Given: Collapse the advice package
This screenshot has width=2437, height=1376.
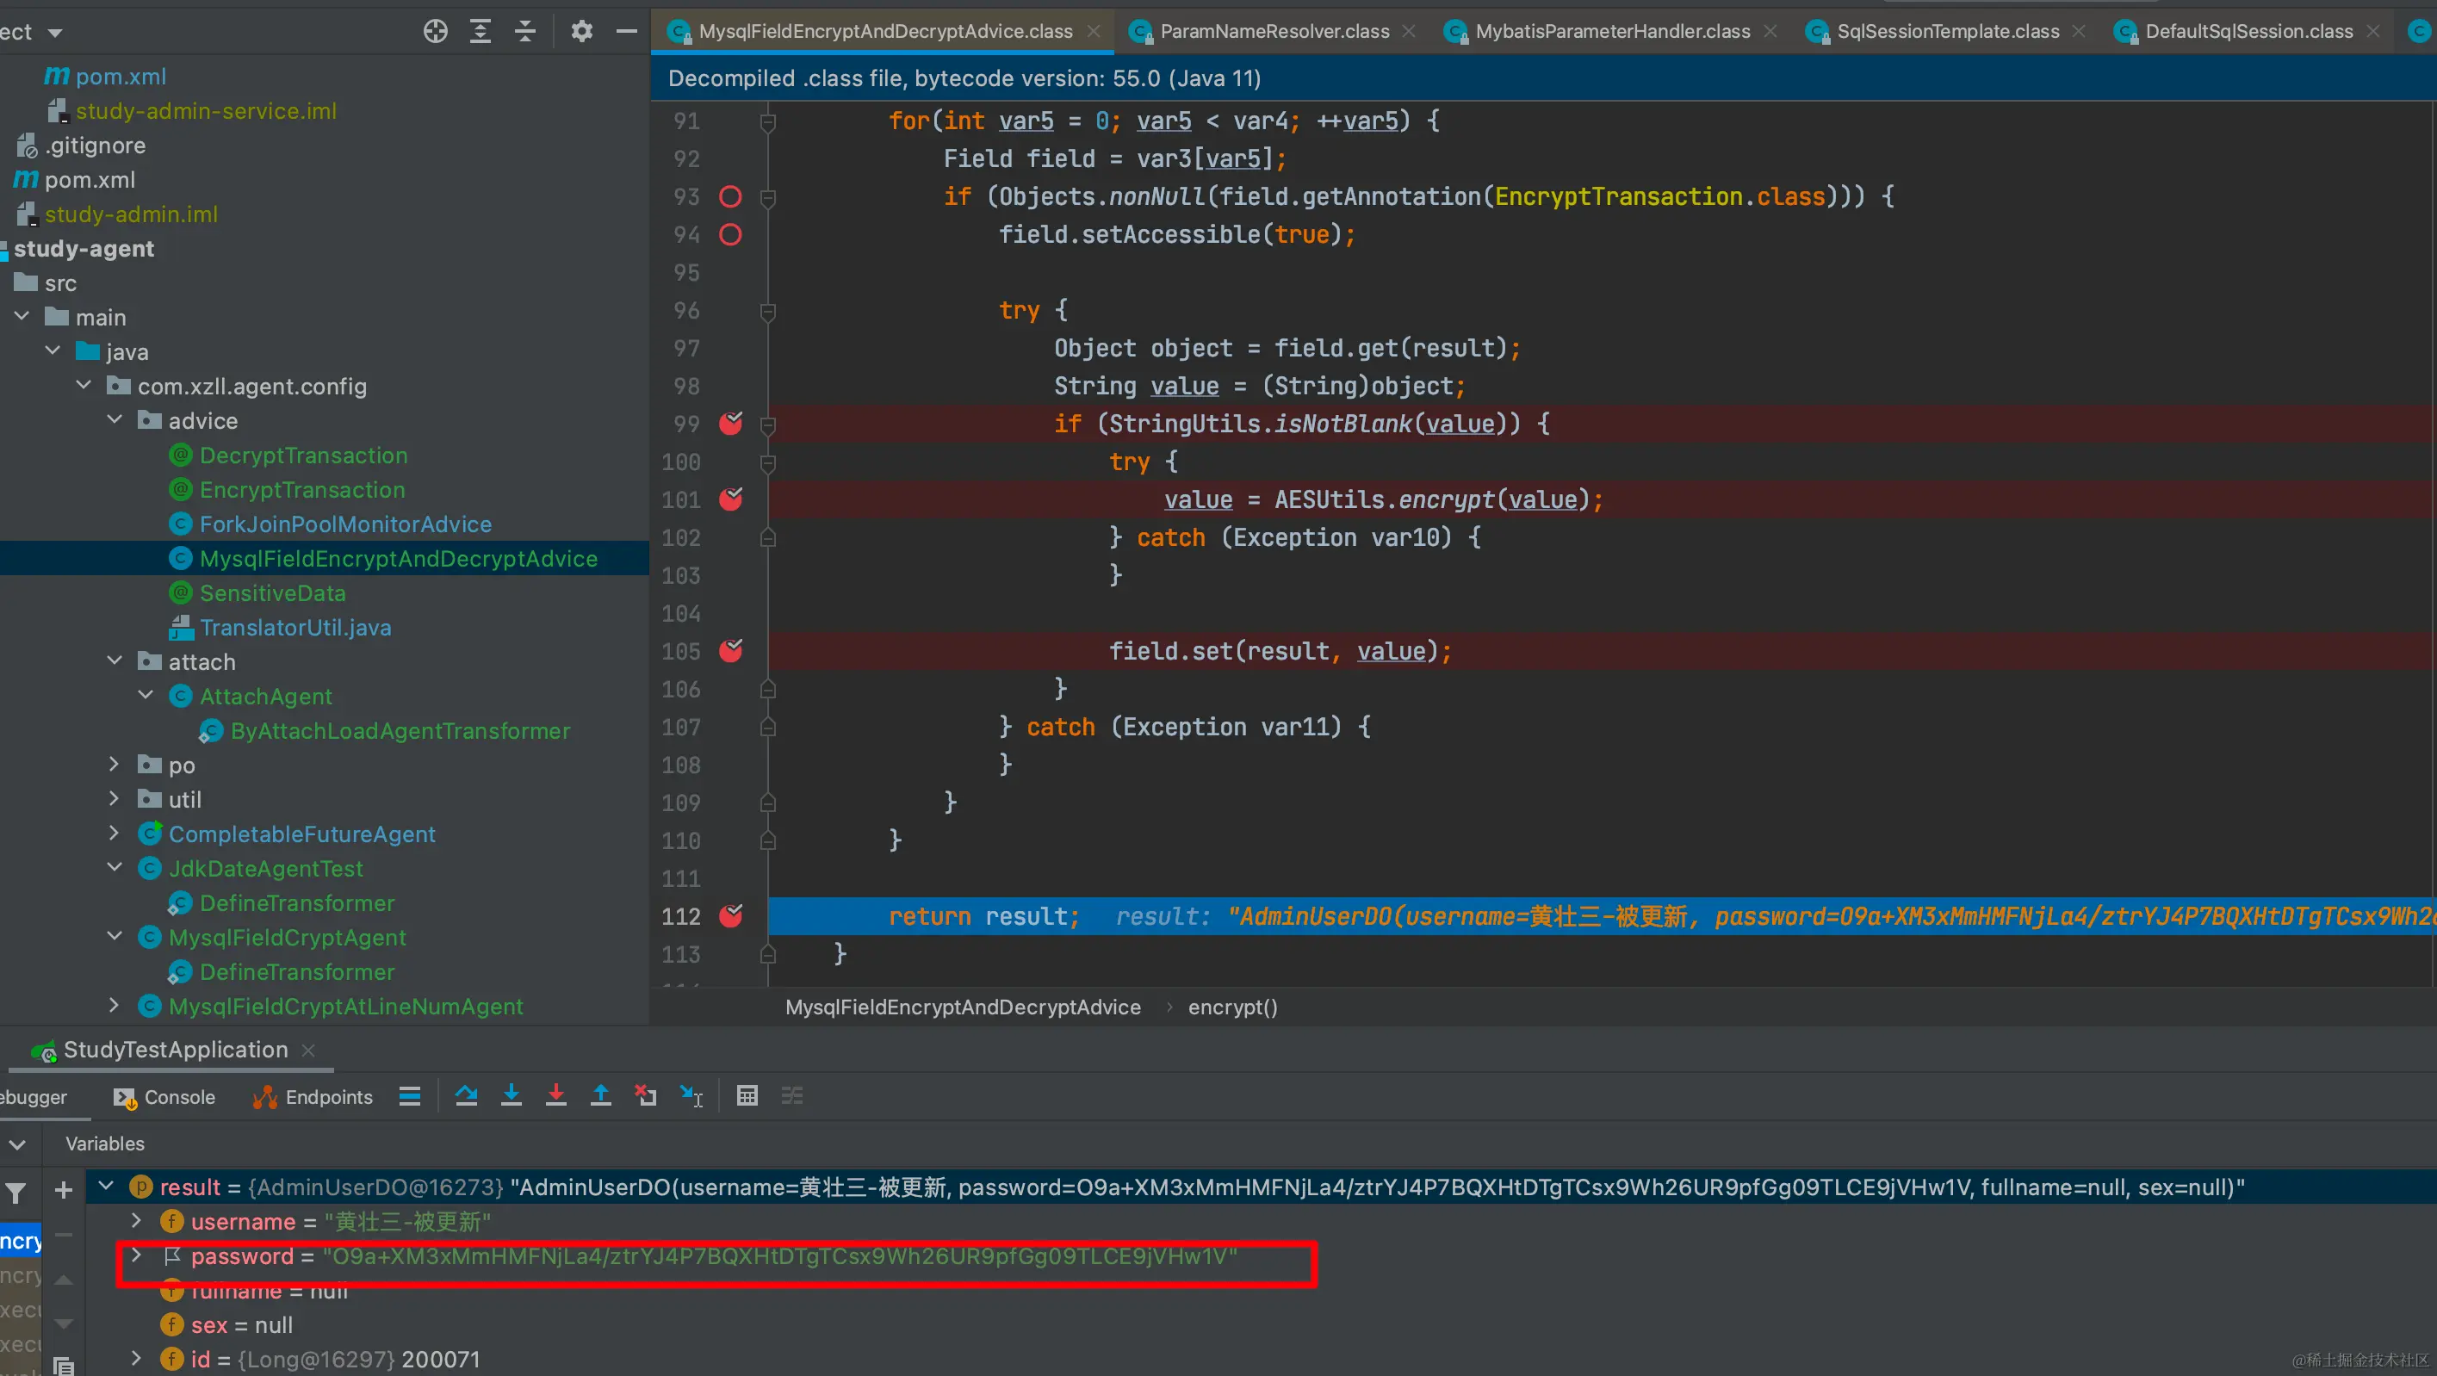Looking at the screenshot, I should tap(115, 419).
